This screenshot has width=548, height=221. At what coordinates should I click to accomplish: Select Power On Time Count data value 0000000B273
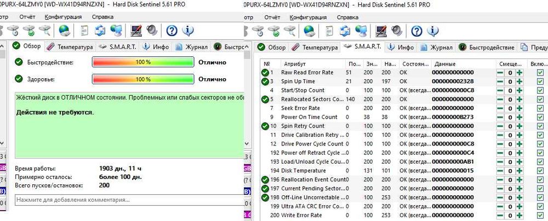click(453, 117)
